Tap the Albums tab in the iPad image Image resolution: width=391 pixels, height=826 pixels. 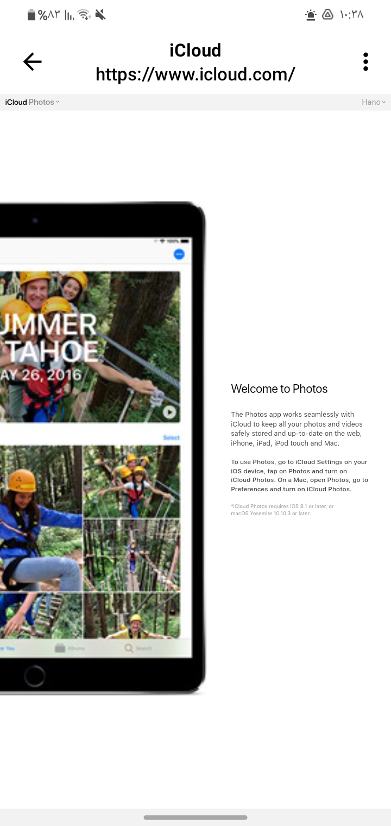click(x=70, y=648)
